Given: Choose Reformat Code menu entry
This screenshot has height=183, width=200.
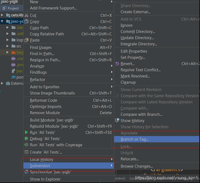Looking at the screenshot, I should [69, 100].
